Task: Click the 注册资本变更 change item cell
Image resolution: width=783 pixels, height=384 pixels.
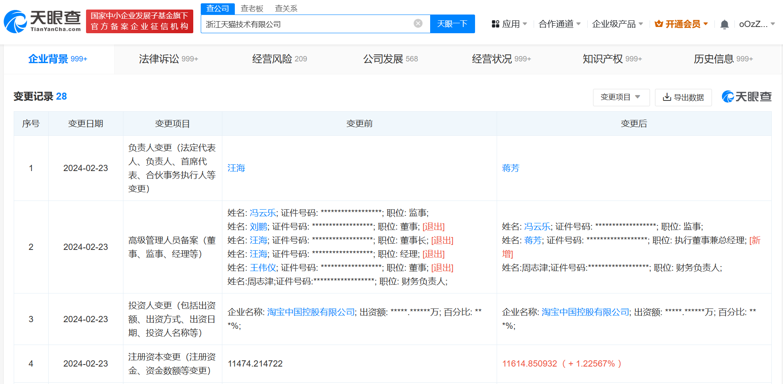Action: (x=172, y=364)
